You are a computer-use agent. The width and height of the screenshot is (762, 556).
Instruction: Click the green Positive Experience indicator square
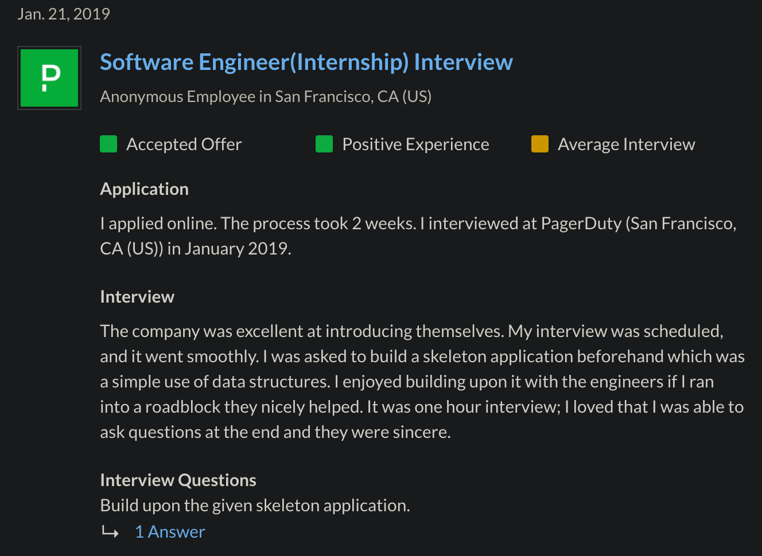[324, 144]
